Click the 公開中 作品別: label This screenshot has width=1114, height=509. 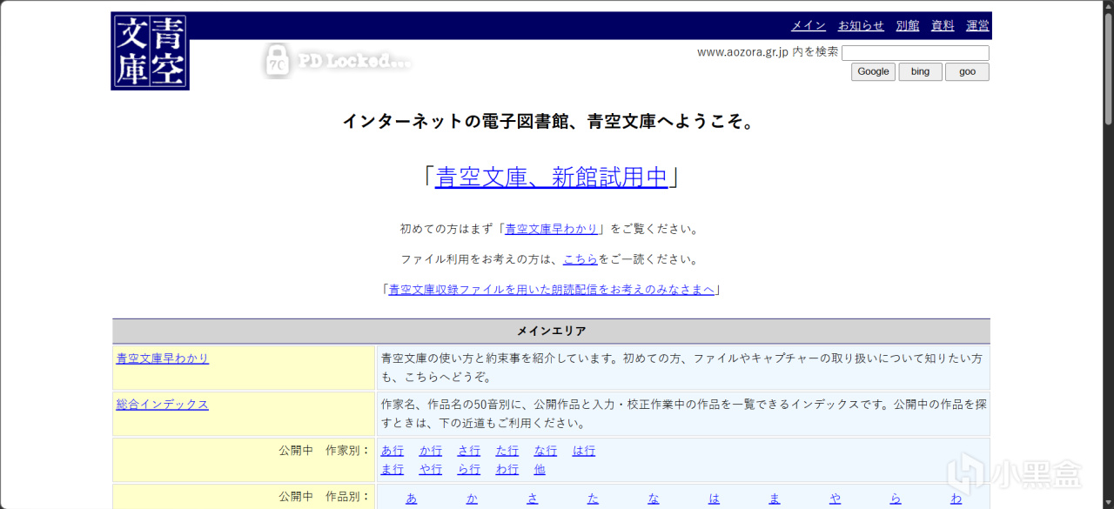[325, 498]
